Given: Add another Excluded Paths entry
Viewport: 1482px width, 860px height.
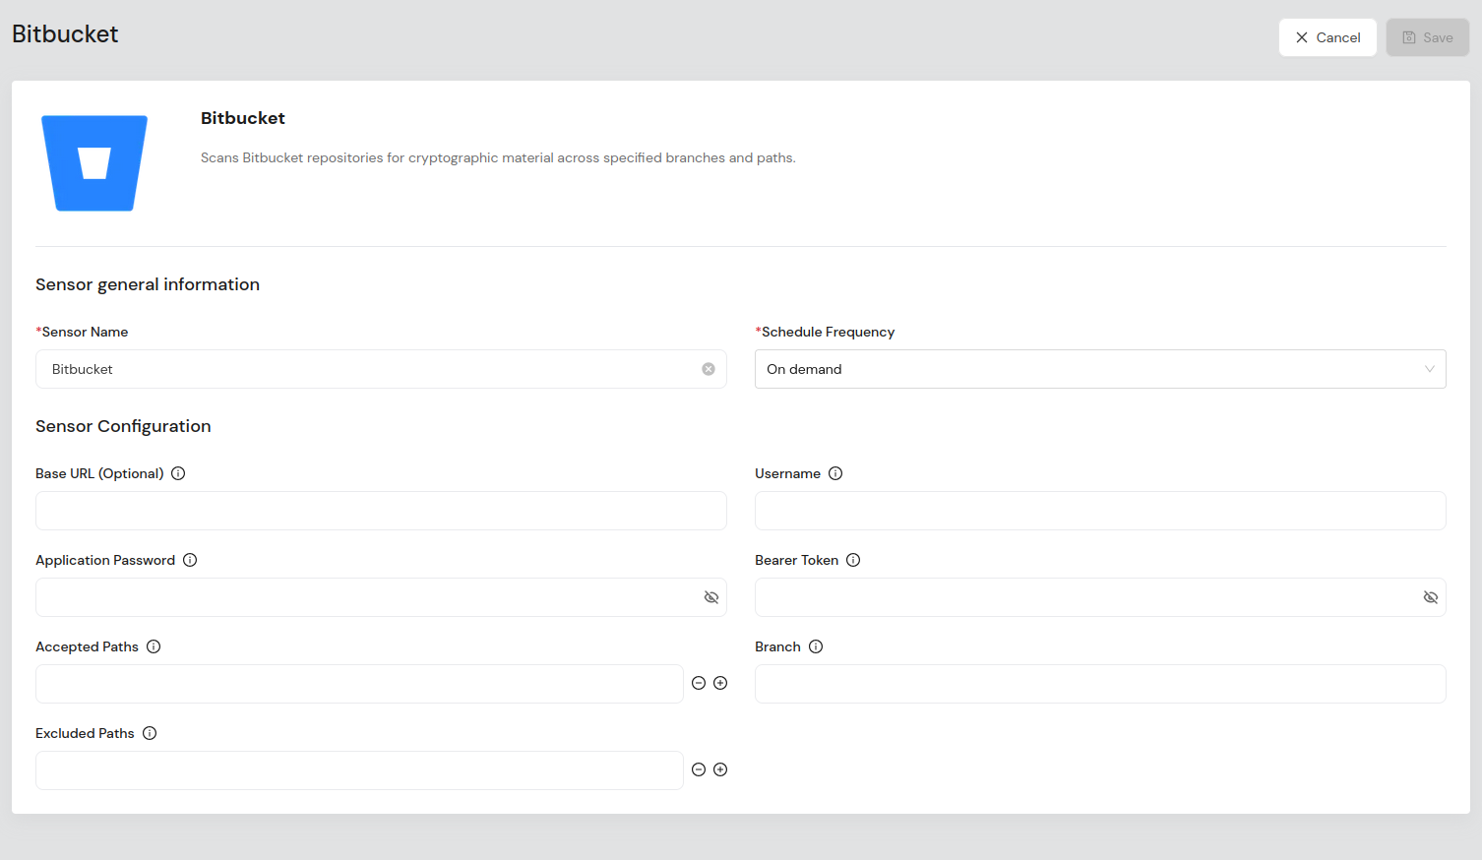Looking at the screenshot, I should click(x=720, y=769).
